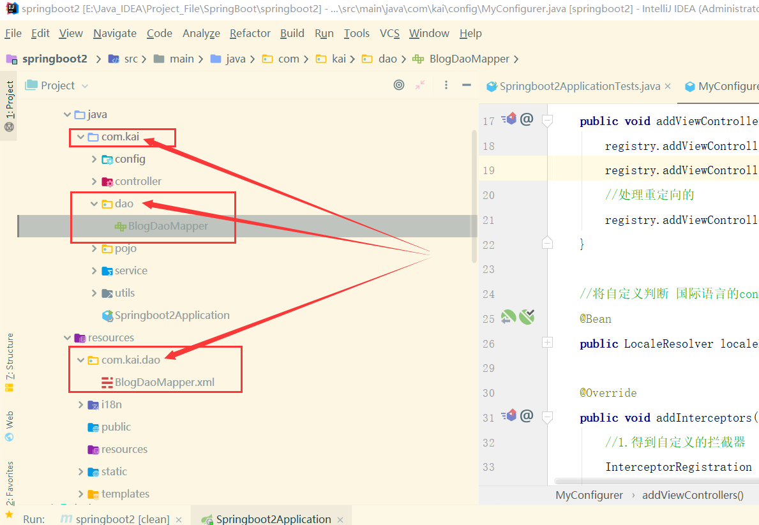Open Project panel options (three dots)
This screenshot has width=759, height=525.
[x=446, y=85]
